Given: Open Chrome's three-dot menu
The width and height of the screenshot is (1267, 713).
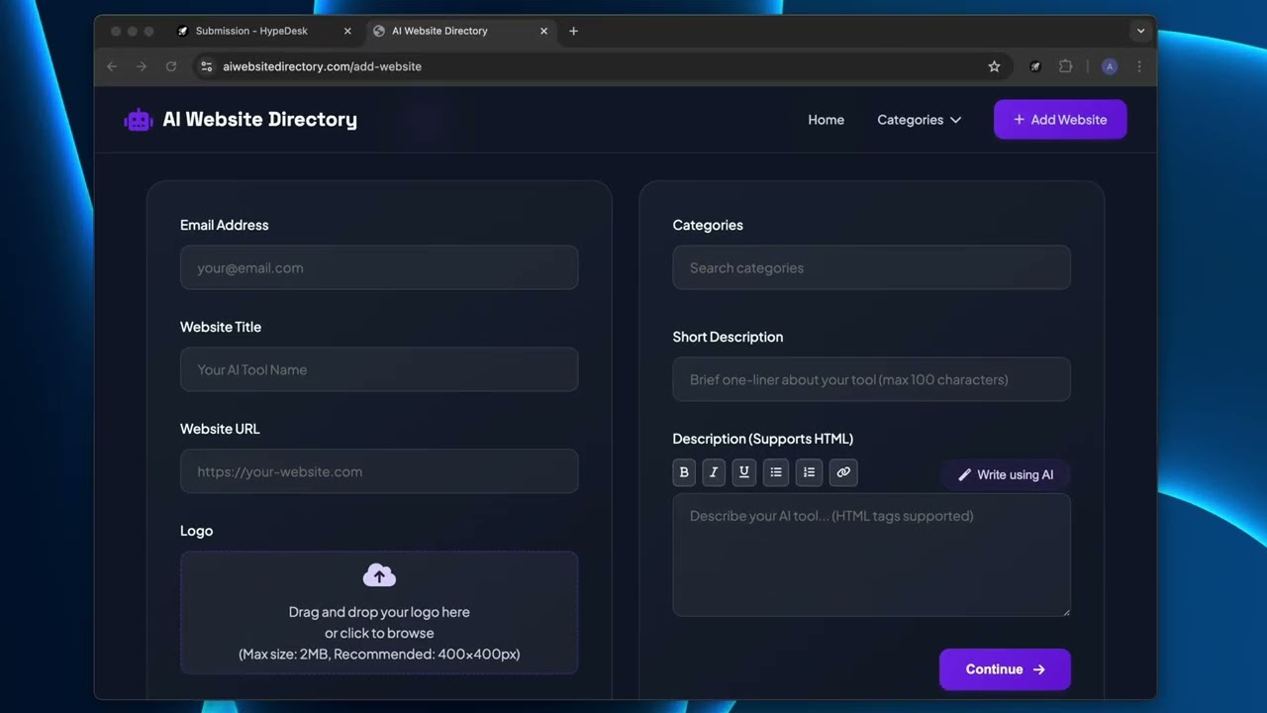Looking at the screenshot, I should 1139,66.
